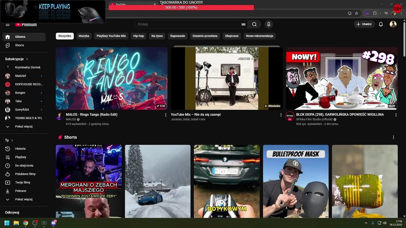The width and height of the screenshot is (406, 228).
Task: Open Kryminalny Ziomek subscription
Action: click(24, 67)
